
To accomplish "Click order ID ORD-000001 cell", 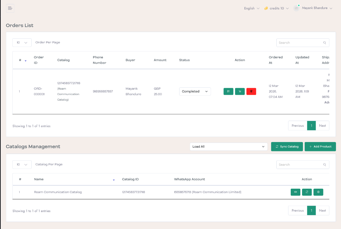I will point(39,91).
